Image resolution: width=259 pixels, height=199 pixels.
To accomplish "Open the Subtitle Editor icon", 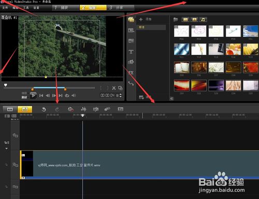I will click(x=120, y=109).
